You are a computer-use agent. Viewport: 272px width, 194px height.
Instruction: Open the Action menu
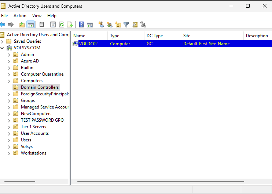pyautogui.click(x=20, y=16)
